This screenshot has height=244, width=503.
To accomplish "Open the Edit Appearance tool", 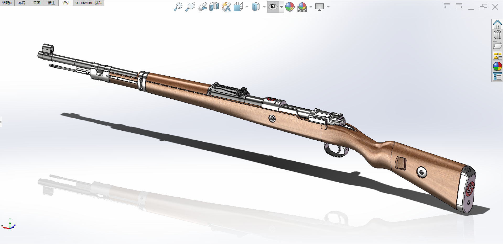I will pos(290,7).
